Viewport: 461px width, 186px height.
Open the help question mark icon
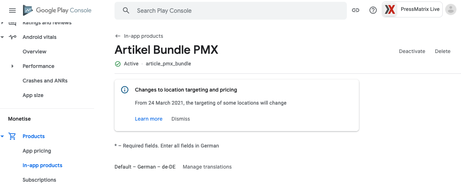(x=373, y=11)
